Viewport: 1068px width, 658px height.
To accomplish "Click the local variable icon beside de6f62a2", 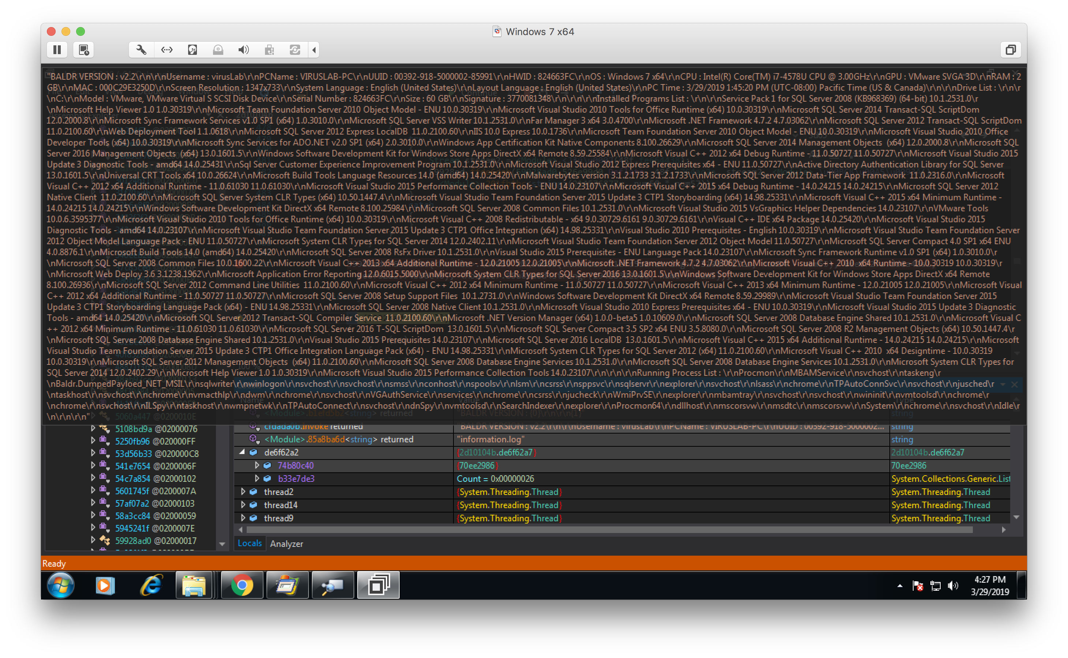I will click(x=253, y=452).
